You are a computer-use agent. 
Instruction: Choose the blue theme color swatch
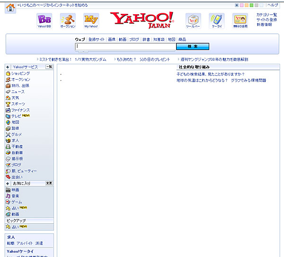point(237,5)
